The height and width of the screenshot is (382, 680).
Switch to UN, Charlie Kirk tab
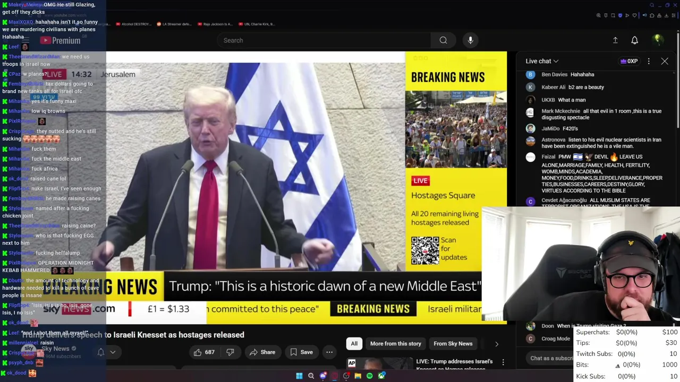click(257, 24)
